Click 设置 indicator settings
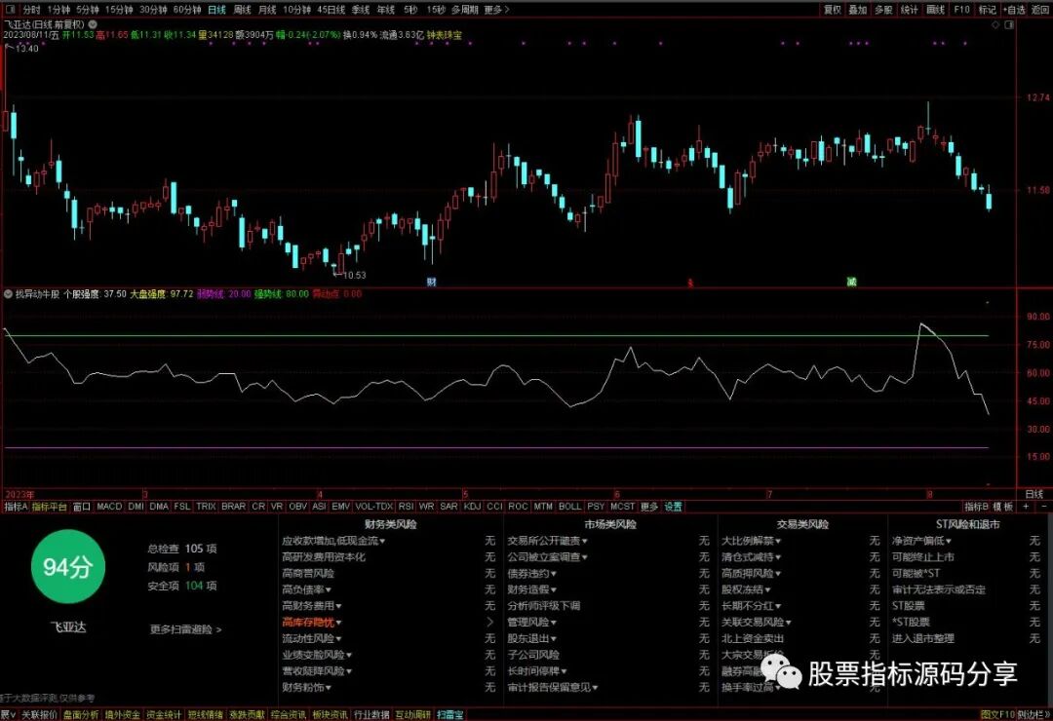This screenshot has width=1053, height=721. coord(673,507)
